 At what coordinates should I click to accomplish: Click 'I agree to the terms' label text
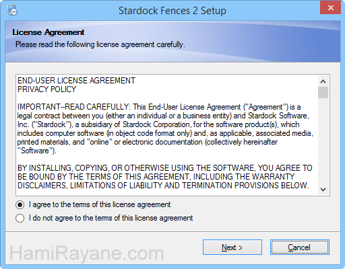click(x=100, y=204)
